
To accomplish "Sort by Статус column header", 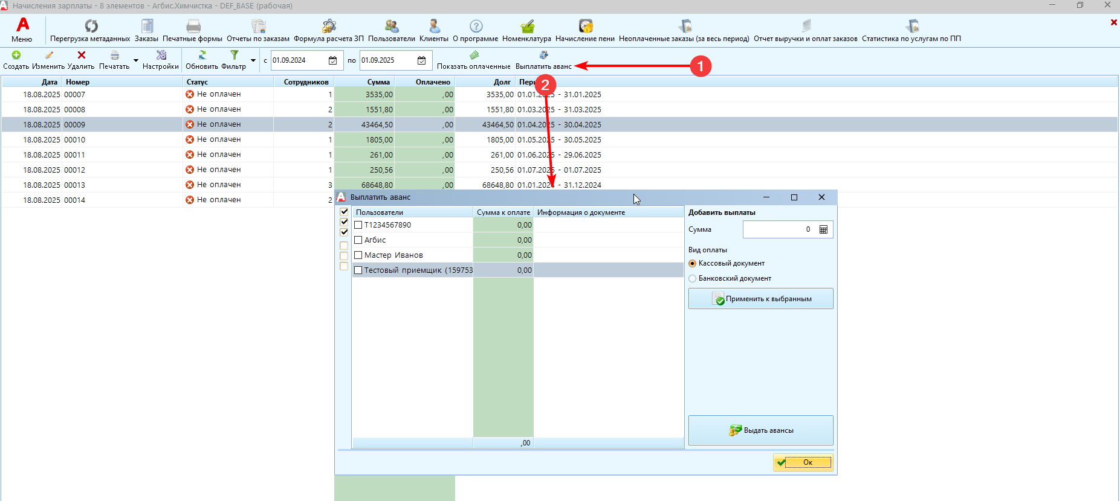I will pyautogui.click(x=228, y=81).
